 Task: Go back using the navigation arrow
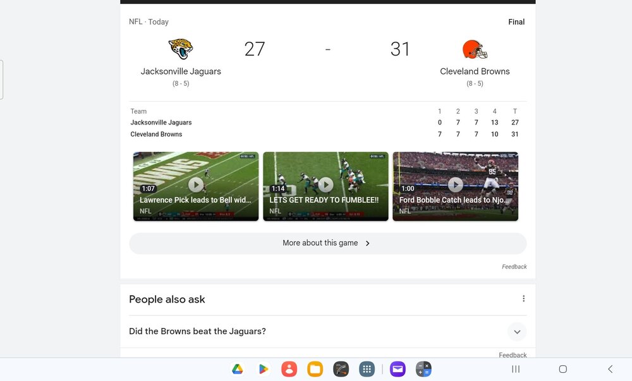point(611,369)
